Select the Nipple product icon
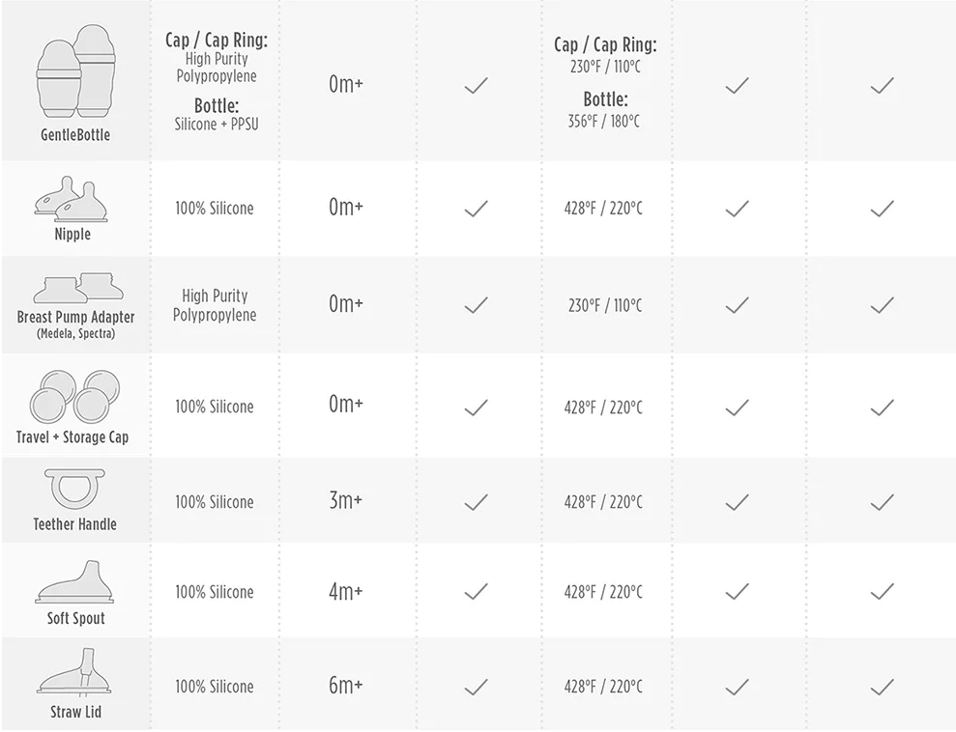Image resolution: width=956 pixels, height=732 pixels. coord(73,200)
